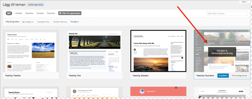
Task: Open the Senaste themes tab
Action: 40,13
